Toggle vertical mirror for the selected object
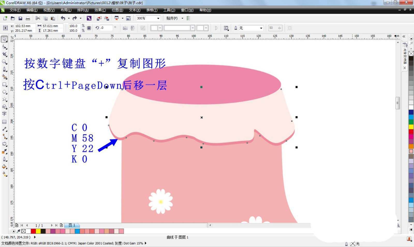 coord(133,28)
